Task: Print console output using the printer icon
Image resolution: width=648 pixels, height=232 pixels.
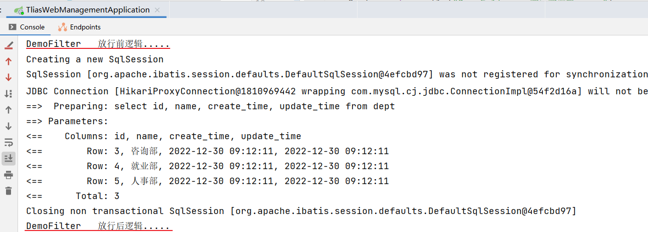Action: click(9, 175)
